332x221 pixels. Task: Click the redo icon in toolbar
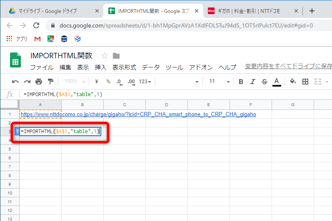(27, 82)
